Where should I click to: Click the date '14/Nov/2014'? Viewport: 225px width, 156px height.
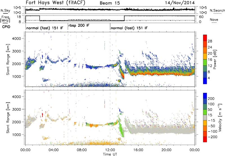(x=180, y=3)
